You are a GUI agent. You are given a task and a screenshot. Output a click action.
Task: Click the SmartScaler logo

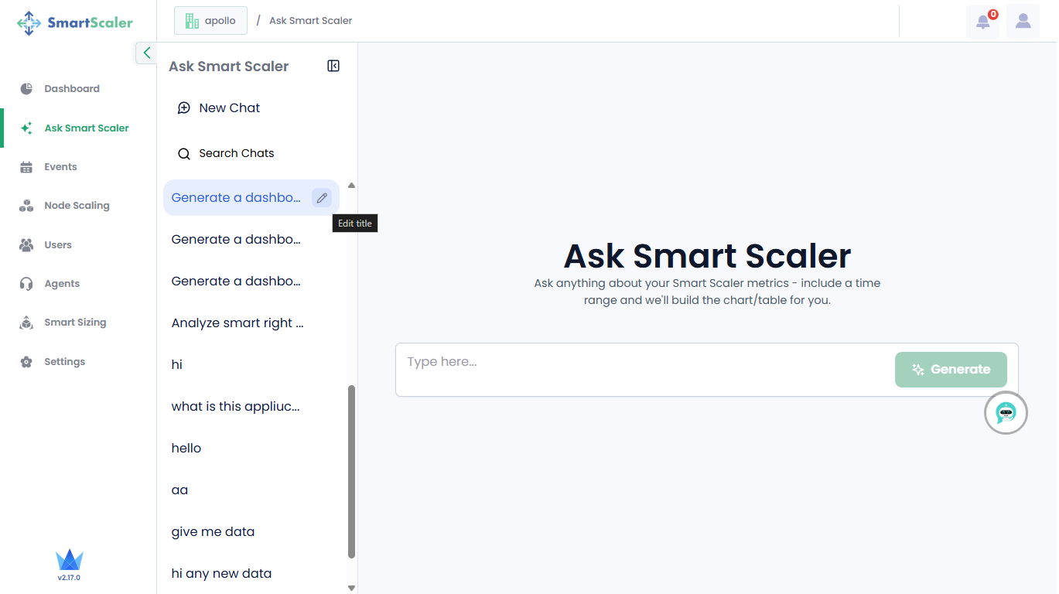75,22
